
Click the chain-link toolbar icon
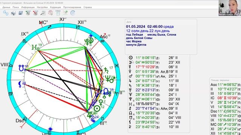pyautogui.click(x=6, y=13)
